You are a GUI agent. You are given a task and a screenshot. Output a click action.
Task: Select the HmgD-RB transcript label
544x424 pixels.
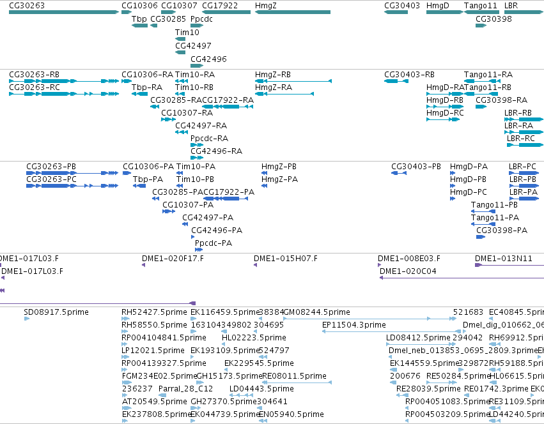pos(445,100)
